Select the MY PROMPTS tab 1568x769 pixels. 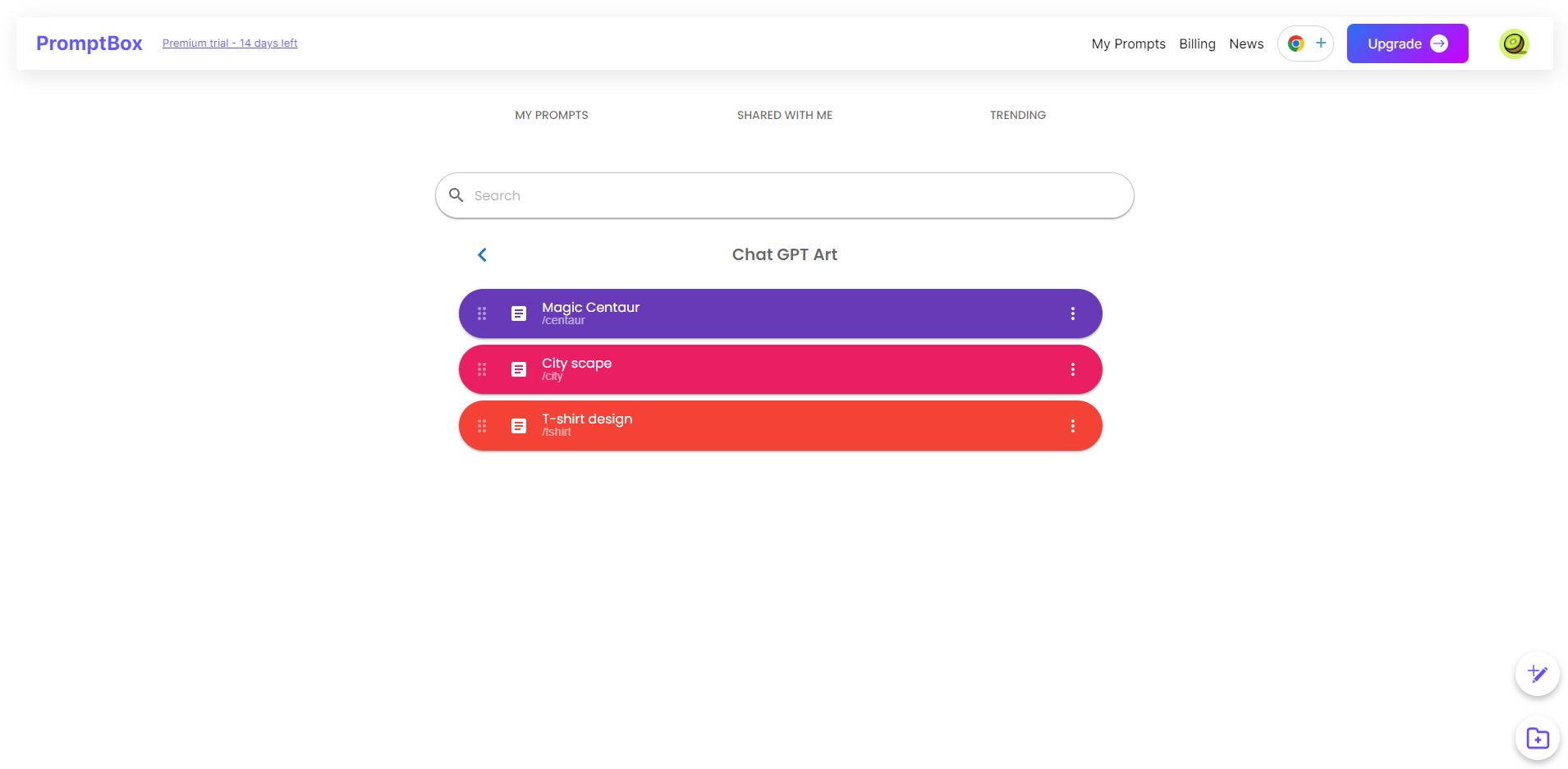tap(552, 115)
